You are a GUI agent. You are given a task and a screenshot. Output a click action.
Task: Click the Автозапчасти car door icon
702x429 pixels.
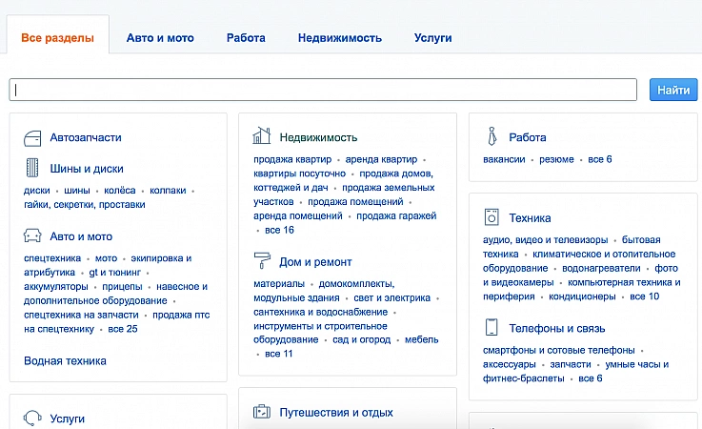(x=33, y=137)
